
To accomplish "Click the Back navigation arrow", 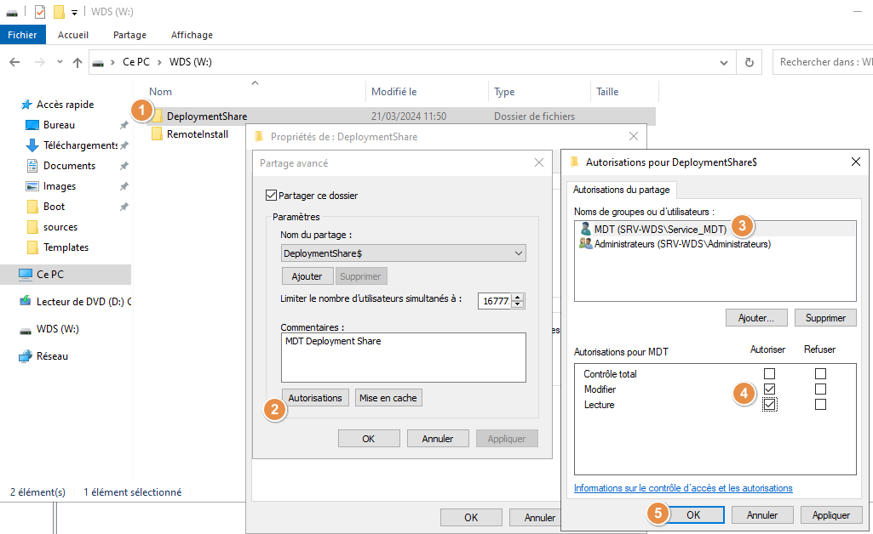I will [x=14, y=62].
